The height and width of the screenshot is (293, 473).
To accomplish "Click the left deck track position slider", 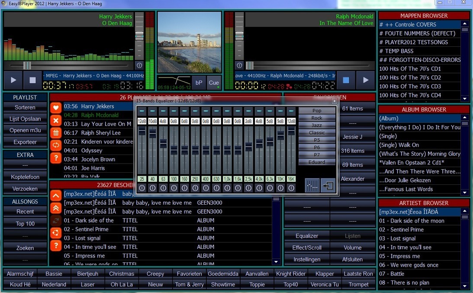I will [27, 65].
